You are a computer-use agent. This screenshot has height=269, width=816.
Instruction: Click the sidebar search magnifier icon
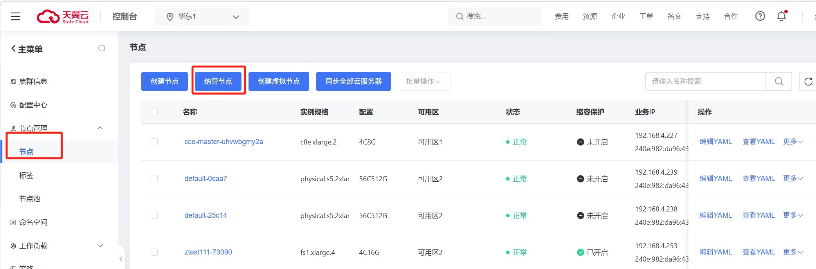tap(102, 49)
